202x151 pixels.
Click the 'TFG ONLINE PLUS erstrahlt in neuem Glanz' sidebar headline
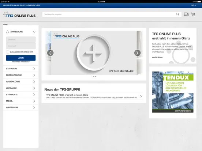click(x=171, y=36)
